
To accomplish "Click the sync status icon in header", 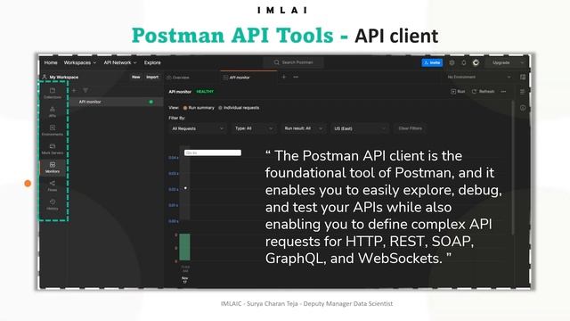I will (x=476, y=62).
